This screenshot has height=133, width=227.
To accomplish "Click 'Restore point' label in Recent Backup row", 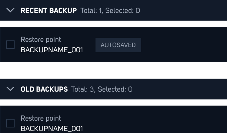I will 41,40.
